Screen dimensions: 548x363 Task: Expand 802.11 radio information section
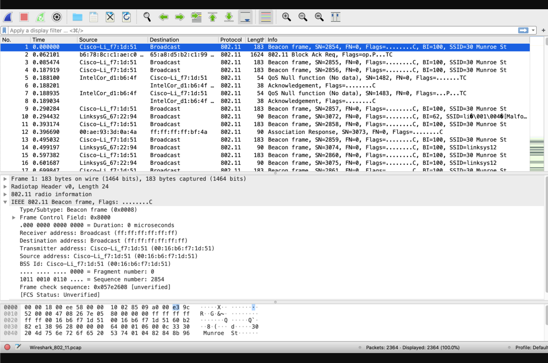(5, 194)
